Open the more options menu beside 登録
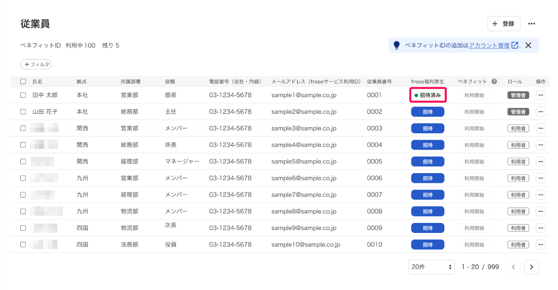Screen dimensions: 558x290 [531, 24]
